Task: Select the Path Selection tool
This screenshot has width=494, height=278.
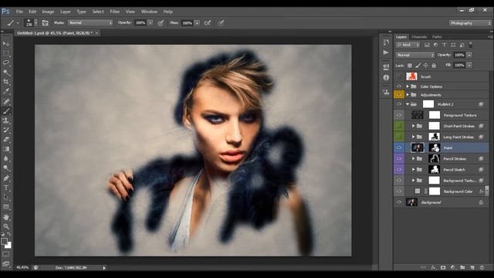Action: click(x=6, y=198)
